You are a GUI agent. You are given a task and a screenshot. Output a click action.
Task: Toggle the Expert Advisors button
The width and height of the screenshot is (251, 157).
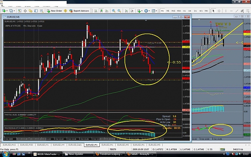pyautogui.click(x=79, y=11)
